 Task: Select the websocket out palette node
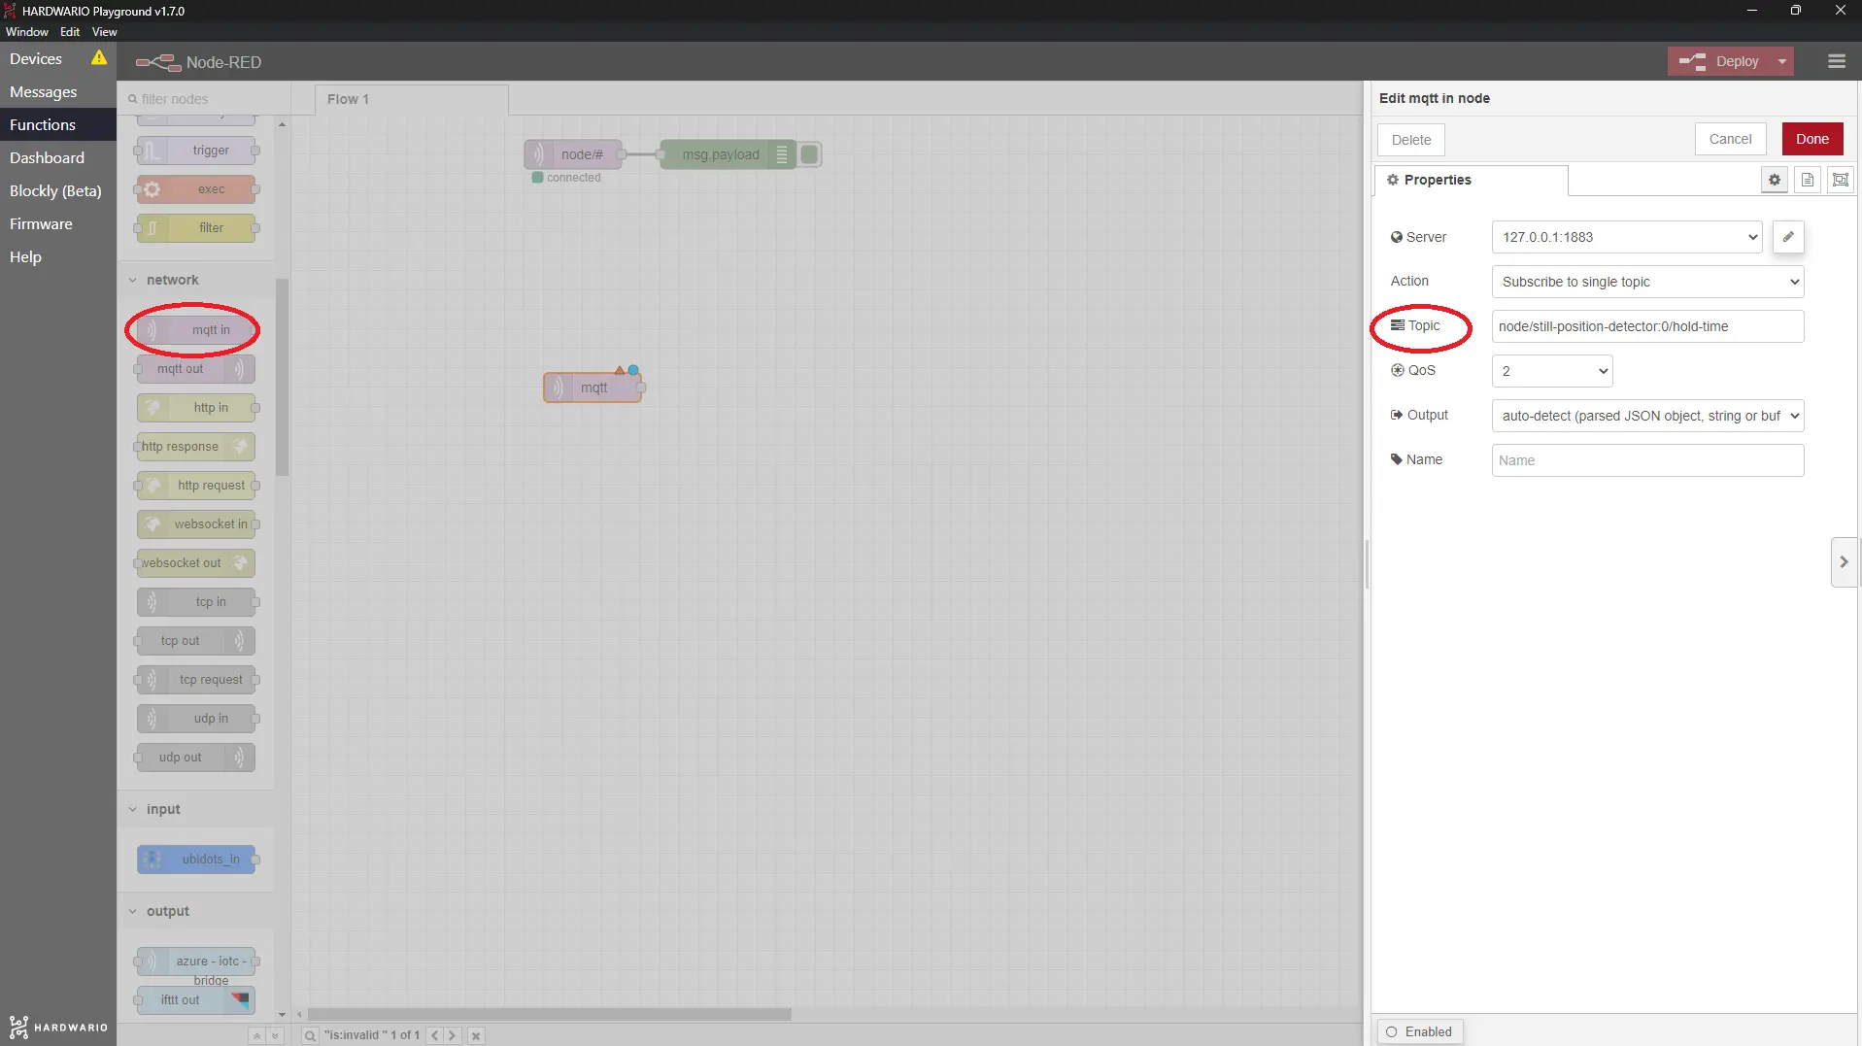coord(196,563)
